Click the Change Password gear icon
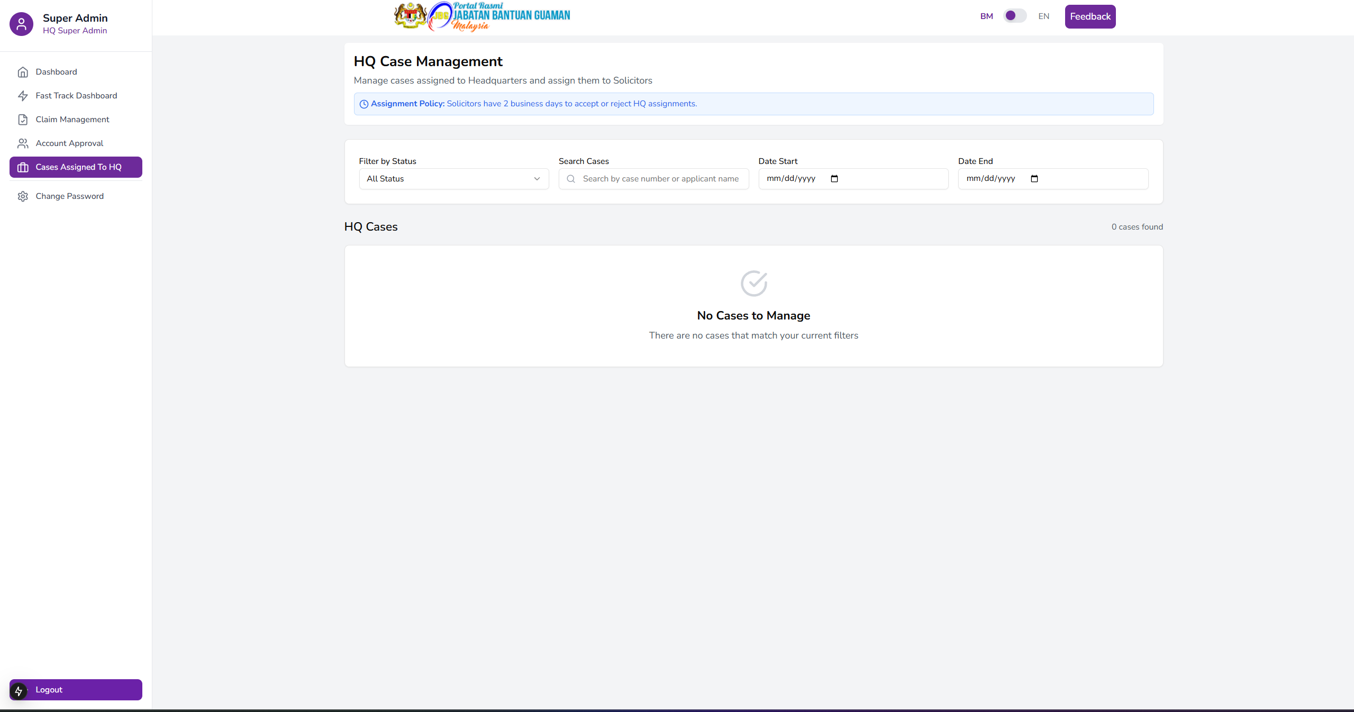The height and width of the screenshot is (712, 1354). pos(23,196)
